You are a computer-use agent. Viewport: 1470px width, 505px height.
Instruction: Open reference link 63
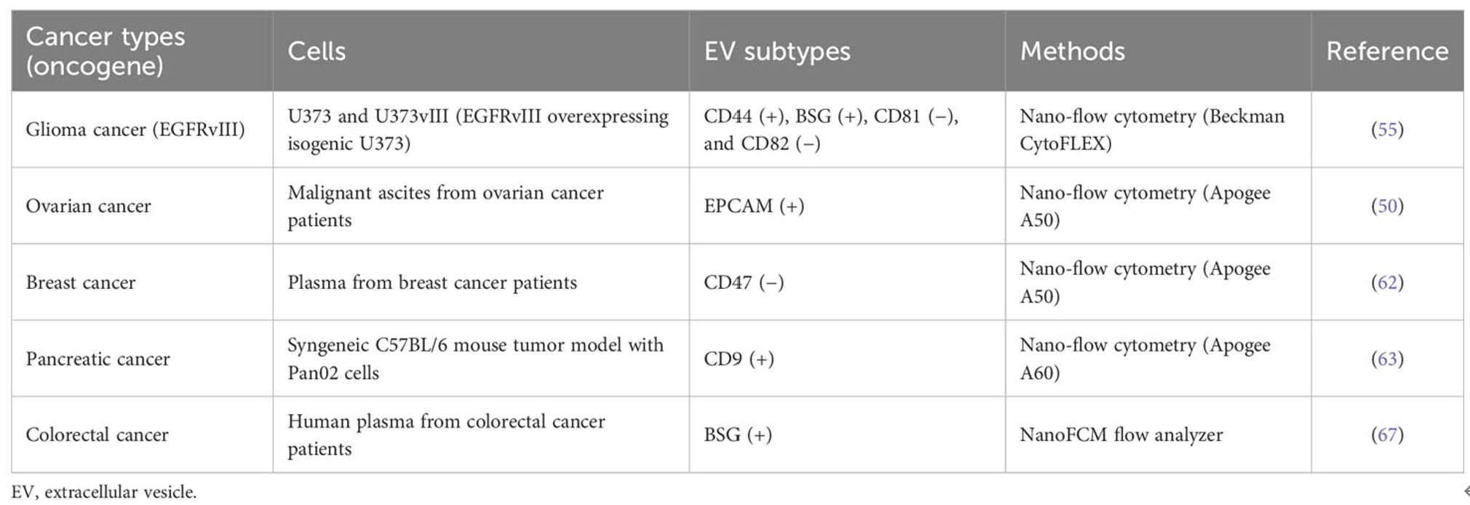coord(1387,359)
